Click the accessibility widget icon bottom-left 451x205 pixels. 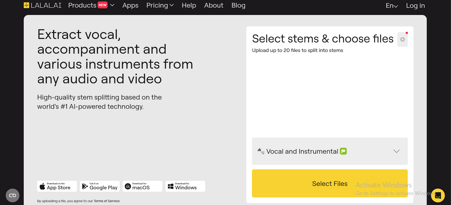pyautogui.click(x=13, y=195)
